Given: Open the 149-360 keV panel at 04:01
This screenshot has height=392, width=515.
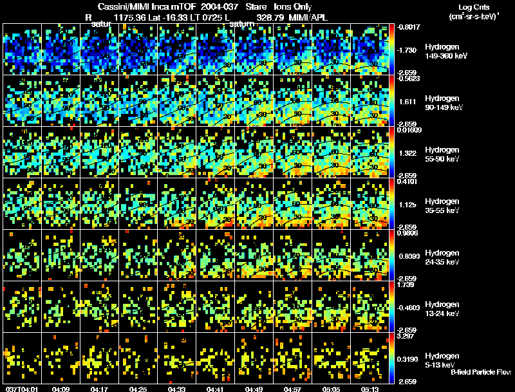Looking at the screenshot, I should point(23,50).
